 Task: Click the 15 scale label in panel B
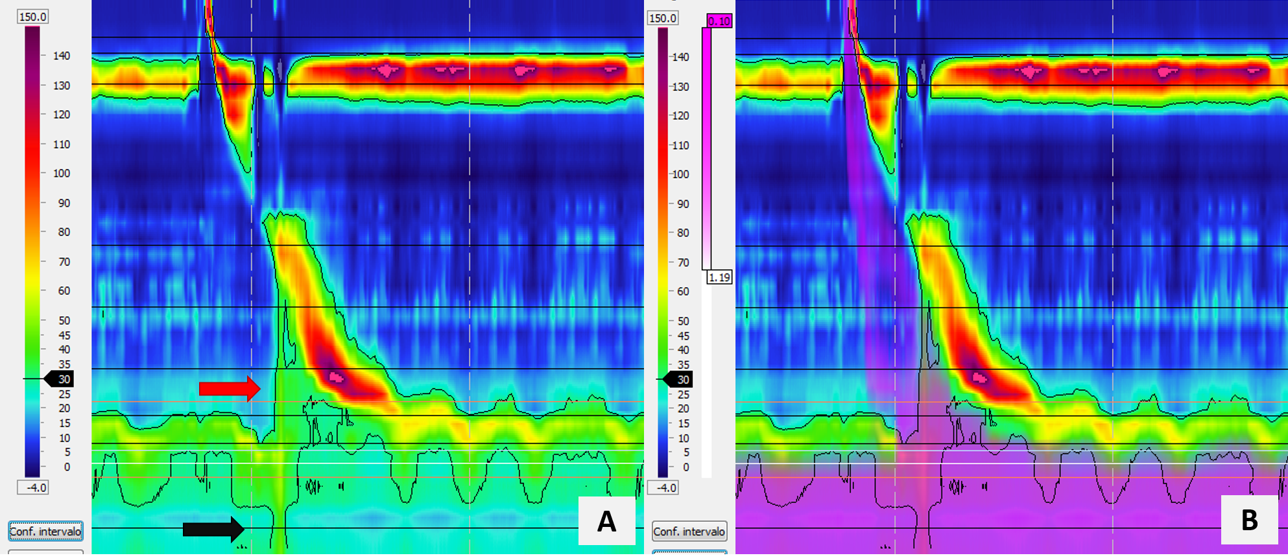(x=683, y=423)
